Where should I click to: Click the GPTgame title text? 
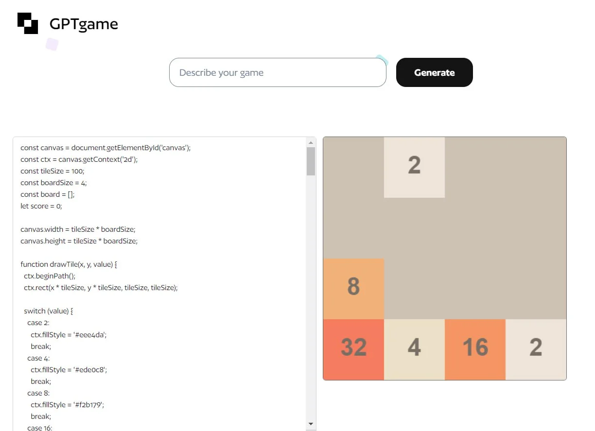pos(84,24)
